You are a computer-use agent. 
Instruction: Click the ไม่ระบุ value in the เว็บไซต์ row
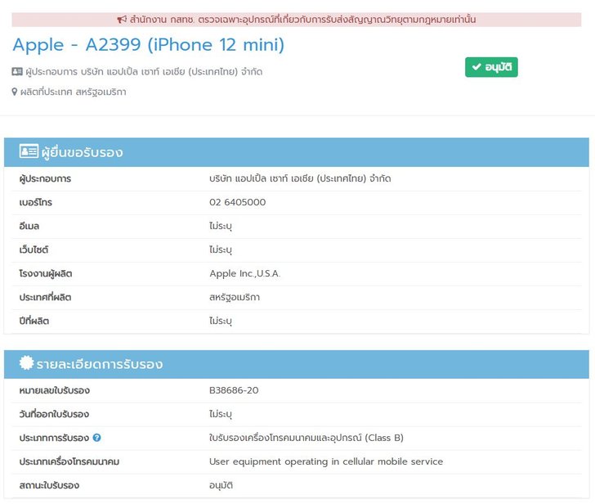[221, 250]
